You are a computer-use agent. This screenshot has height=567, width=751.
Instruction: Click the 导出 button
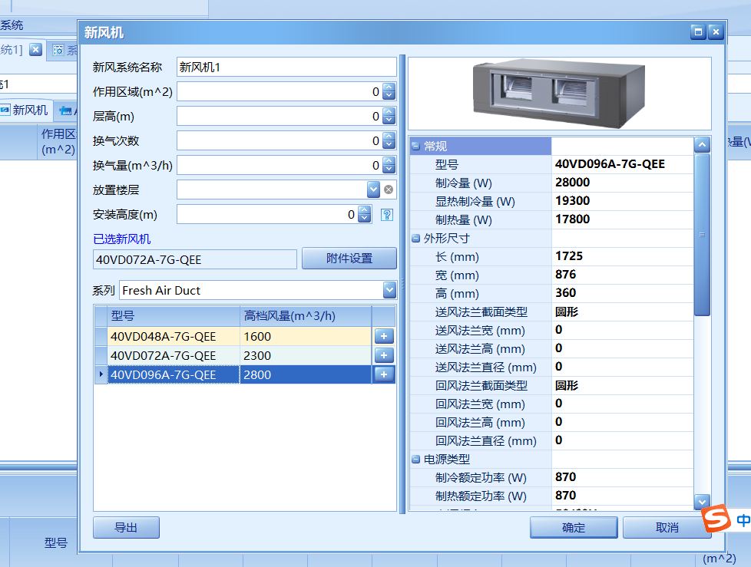point(126,527)
